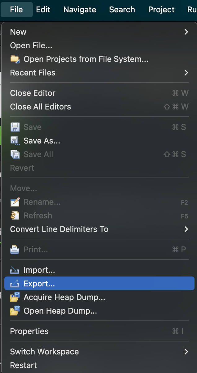The image size is (197, 373).
Task: Select Close All Editors entry
Action: pos(40,107)
